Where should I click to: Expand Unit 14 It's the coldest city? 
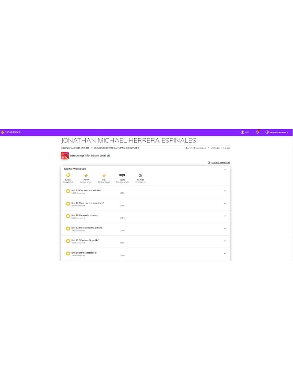[225, 253]
